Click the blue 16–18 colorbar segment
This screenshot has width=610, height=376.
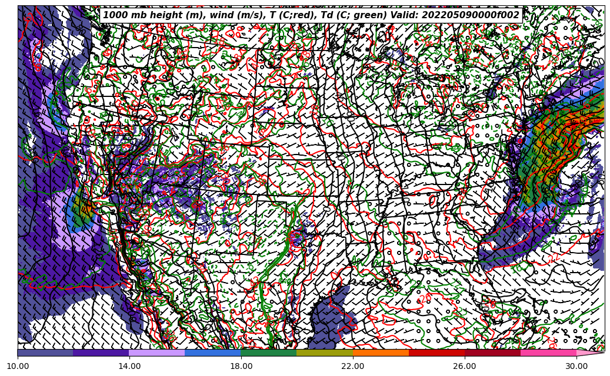click(x=213, y=352)
